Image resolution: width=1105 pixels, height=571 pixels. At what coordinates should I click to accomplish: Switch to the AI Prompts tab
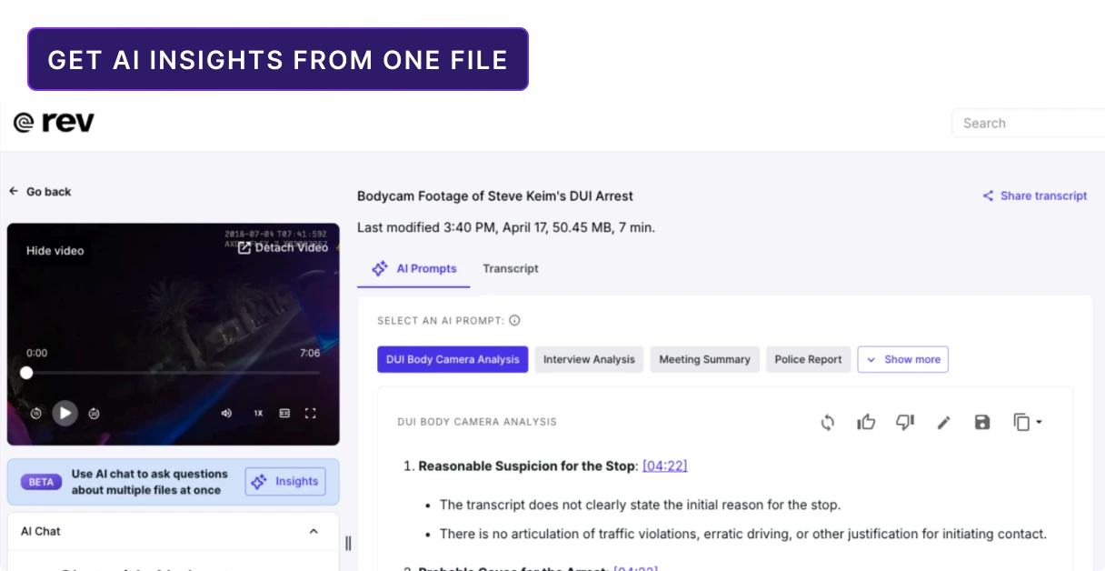pyautogui.click(x=413, y=268)
